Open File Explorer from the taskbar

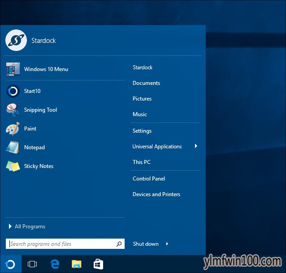pyautogui.click(x=76, y=264)
